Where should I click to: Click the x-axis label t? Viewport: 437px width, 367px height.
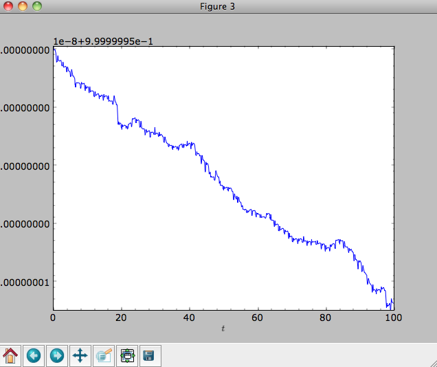[x=223, y=329]
